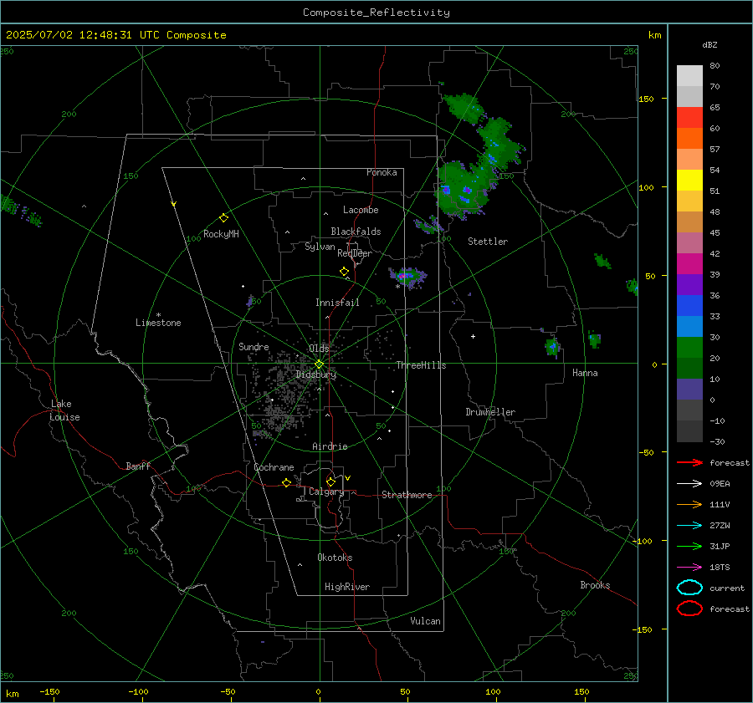Viewport: 753px width, 703px height.
Task: Click the asterisk marker above Limestone label
Action: [158, 315]
